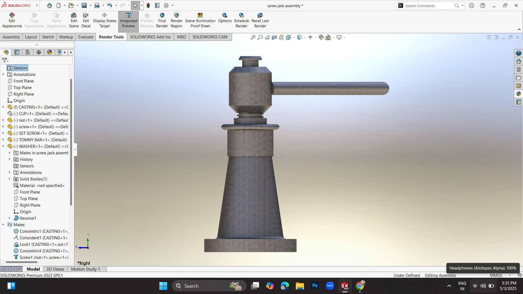523x294 pixels.
Task: Open Edit Scene tool
Action: (x=74, y=20)
